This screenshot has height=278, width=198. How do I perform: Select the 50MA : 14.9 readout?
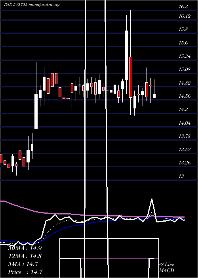pyautogui.click(x=25, y=248)
